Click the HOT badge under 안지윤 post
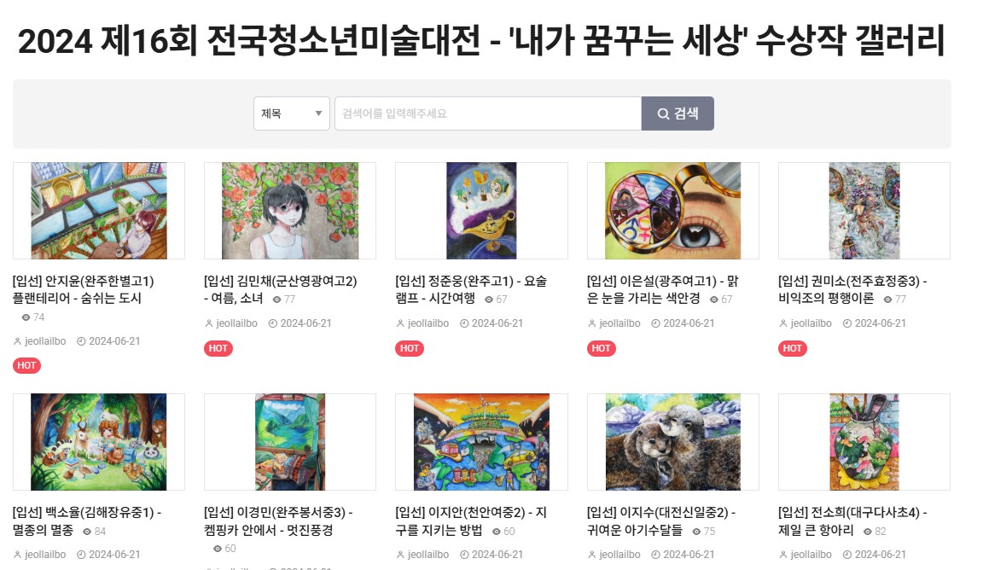 click(x=27, y=365)
